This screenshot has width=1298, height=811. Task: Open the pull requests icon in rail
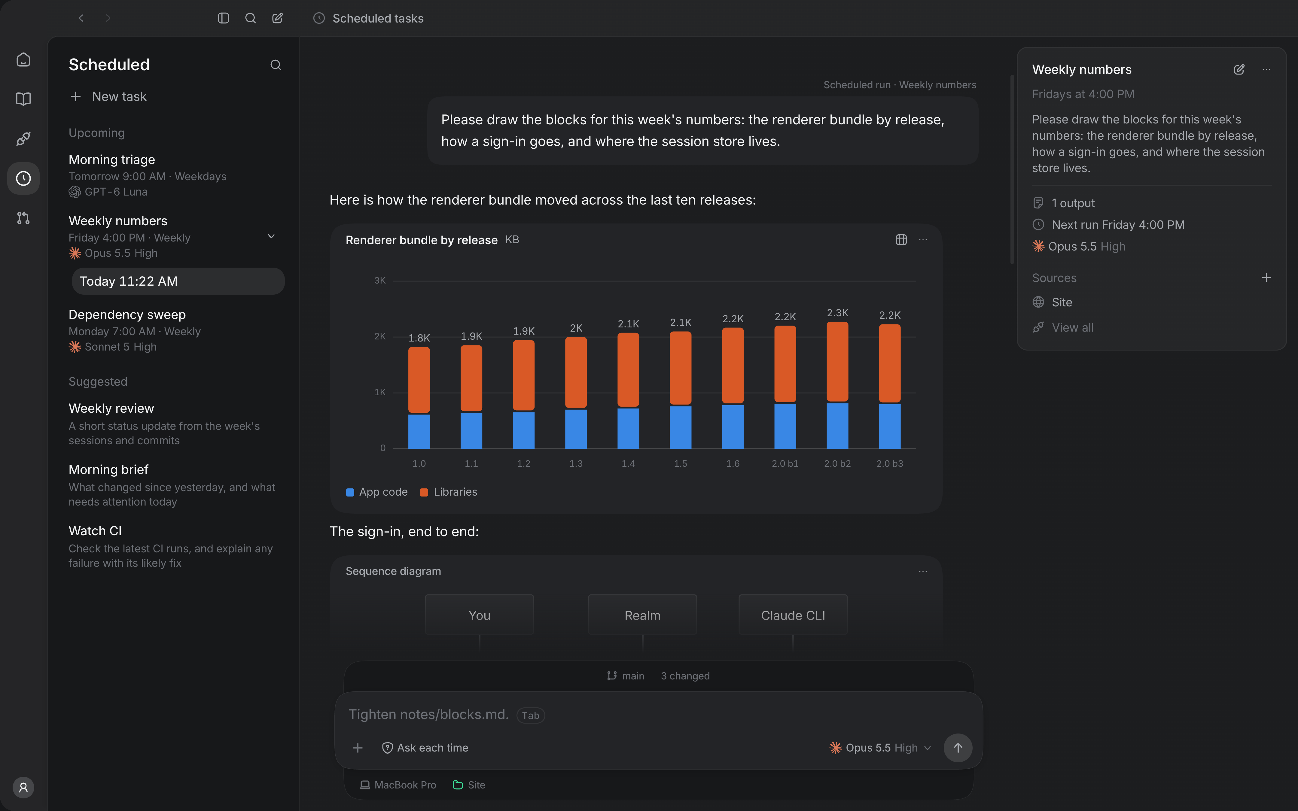23,218
